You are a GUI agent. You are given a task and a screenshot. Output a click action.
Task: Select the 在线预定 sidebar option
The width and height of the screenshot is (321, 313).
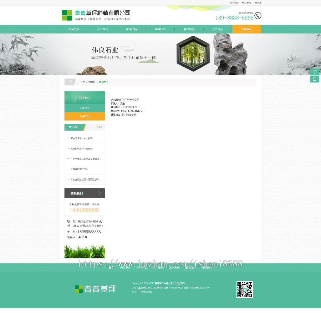[86, 107]
